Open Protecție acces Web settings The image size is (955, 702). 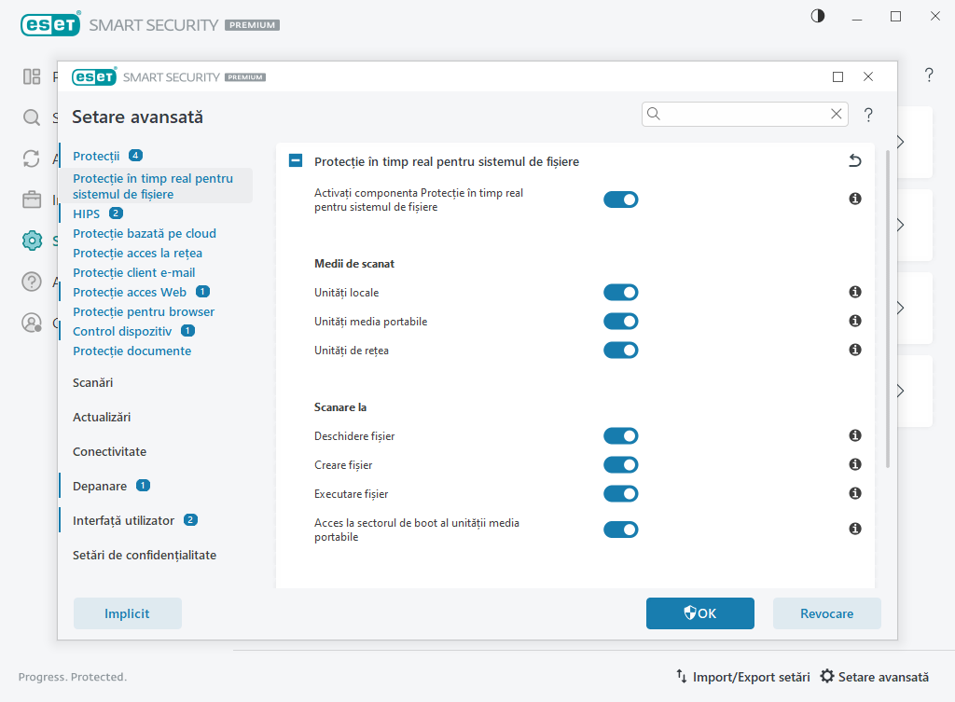130,292
